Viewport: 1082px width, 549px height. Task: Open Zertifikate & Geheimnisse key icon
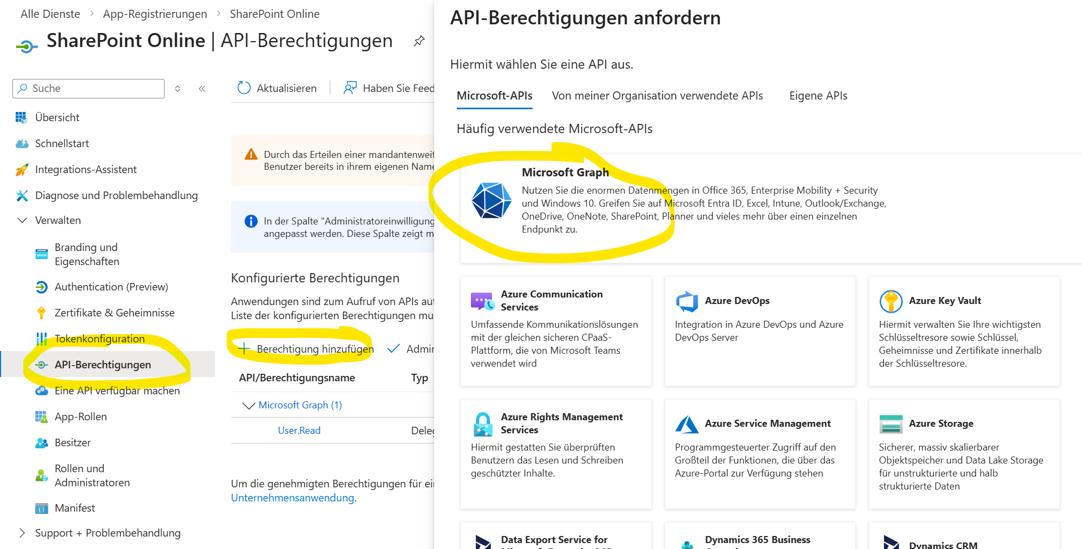(41, 313)
